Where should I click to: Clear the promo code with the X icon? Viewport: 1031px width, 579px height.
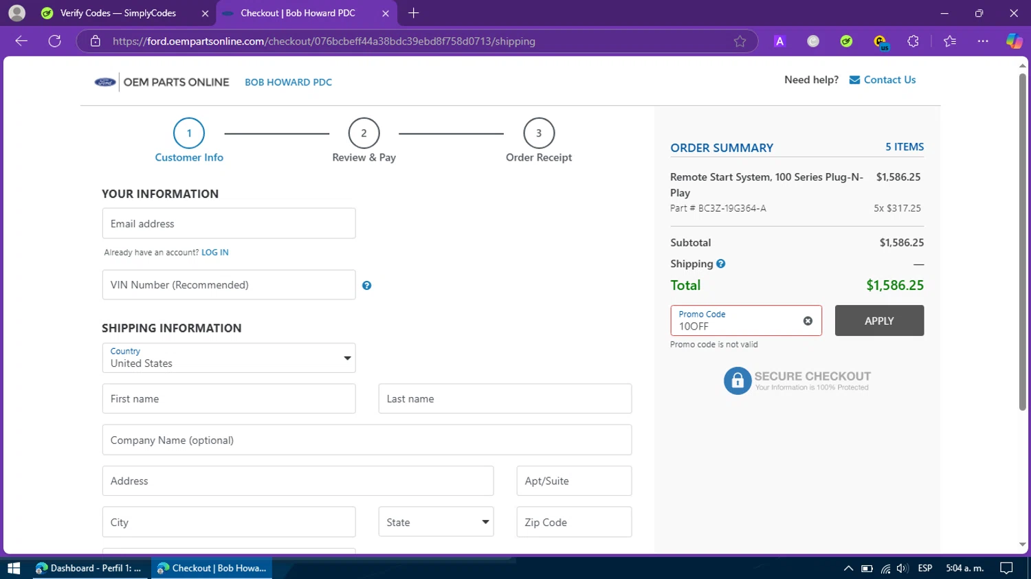(x=808, y=321)
